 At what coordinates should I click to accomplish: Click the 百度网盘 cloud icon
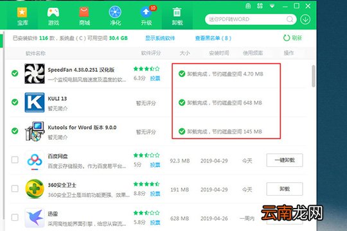pos(35,160)
